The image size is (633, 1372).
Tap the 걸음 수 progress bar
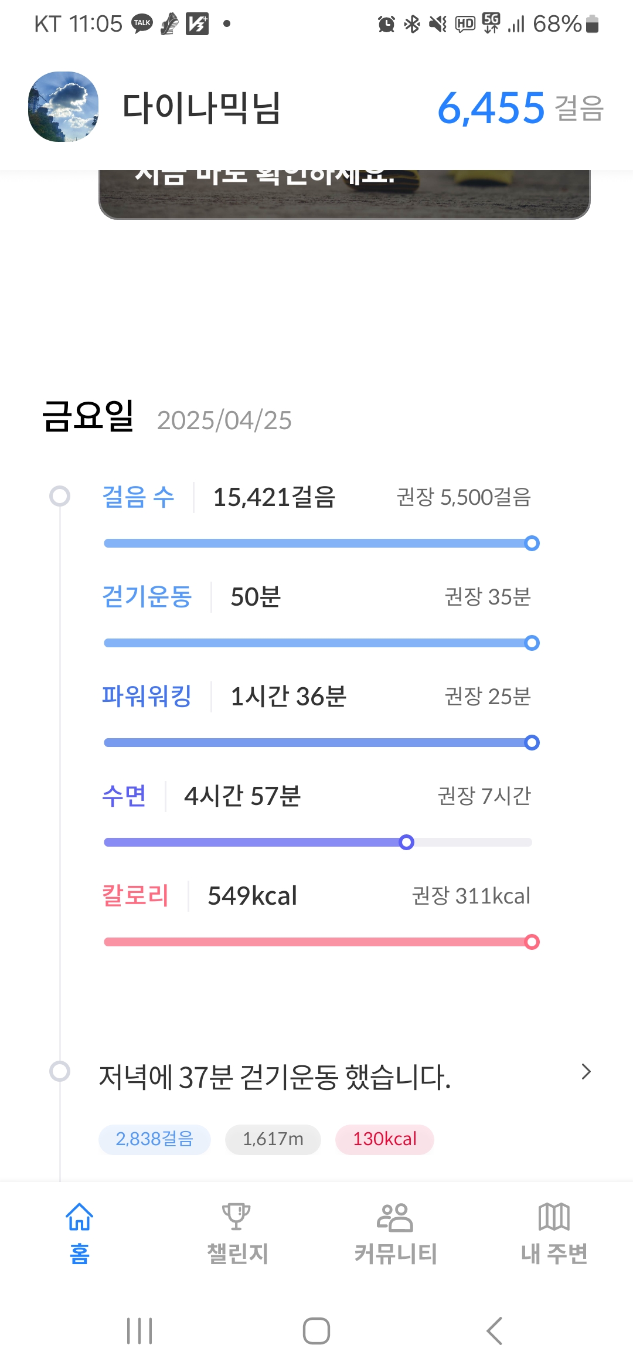[318, 544]
